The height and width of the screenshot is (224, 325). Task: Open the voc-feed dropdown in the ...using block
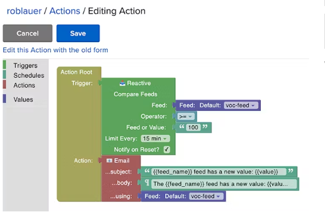[206, 196]
